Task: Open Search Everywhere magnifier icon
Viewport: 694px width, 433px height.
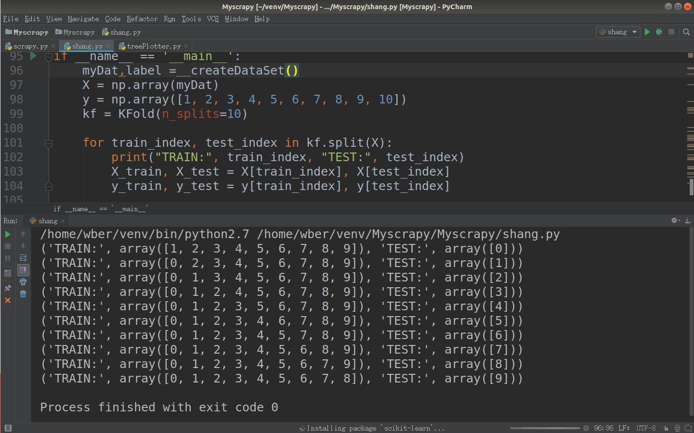Action: 686,32
